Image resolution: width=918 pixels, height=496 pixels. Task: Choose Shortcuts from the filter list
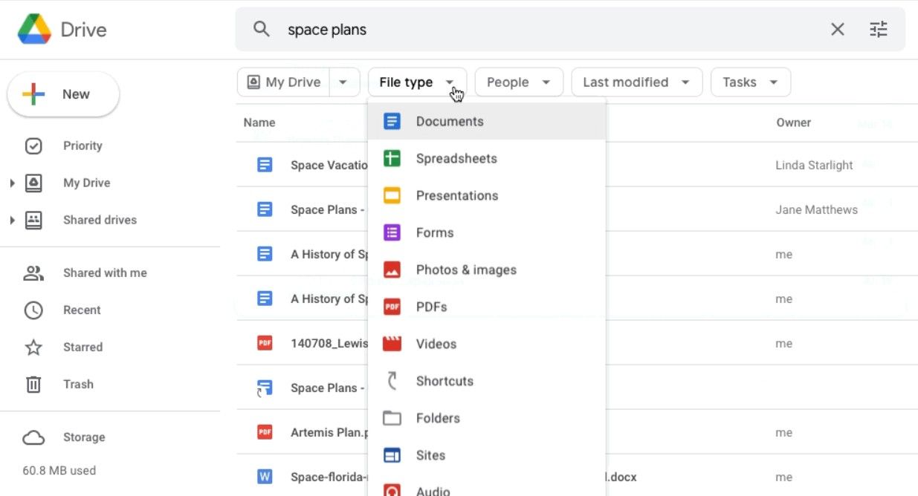[445, 381]
